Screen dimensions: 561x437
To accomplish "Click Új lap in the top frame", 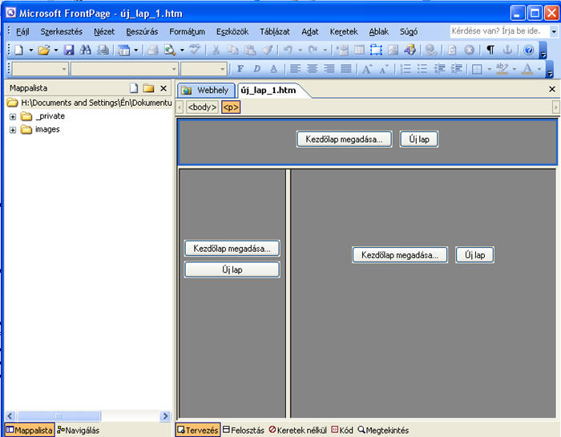I will point(419,139).
